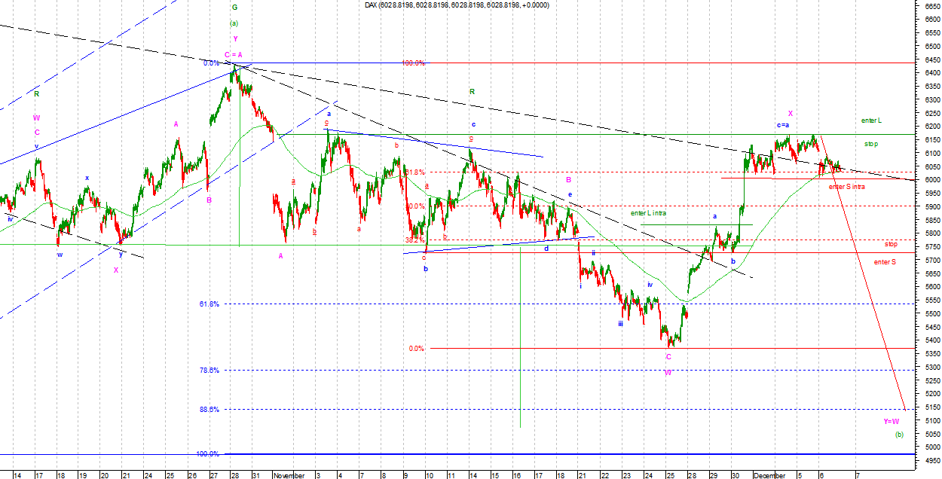Click the 5000 price axis value
942x479 pixels.
(x=927, y=447)
